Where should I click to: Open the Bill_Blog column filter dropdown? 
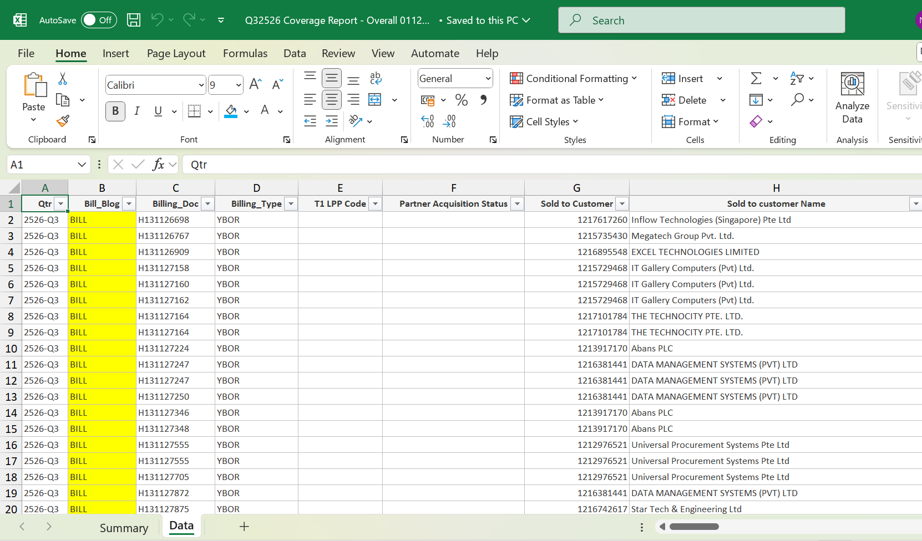click(x=129, y=204)
